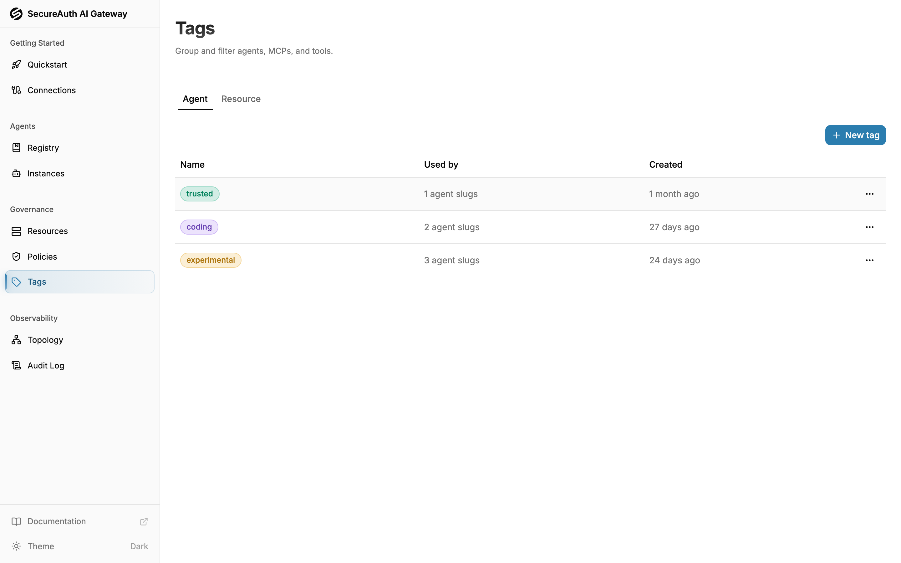Screen dimensions: 901x563
Task: Switch to the Agent tab
Action: tap(195, 99)
